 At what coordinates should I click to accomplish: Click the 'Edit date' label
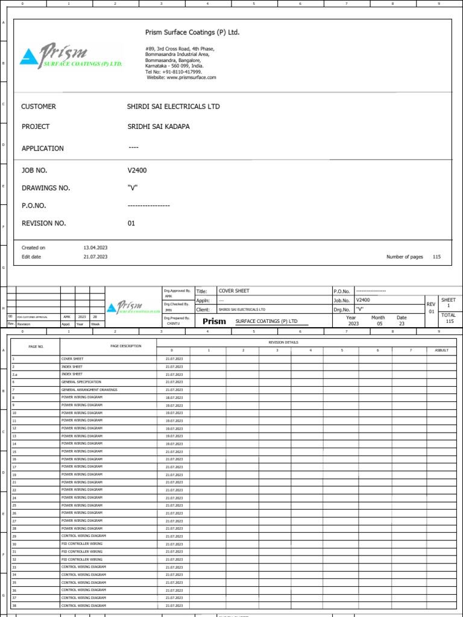(31, 257)
